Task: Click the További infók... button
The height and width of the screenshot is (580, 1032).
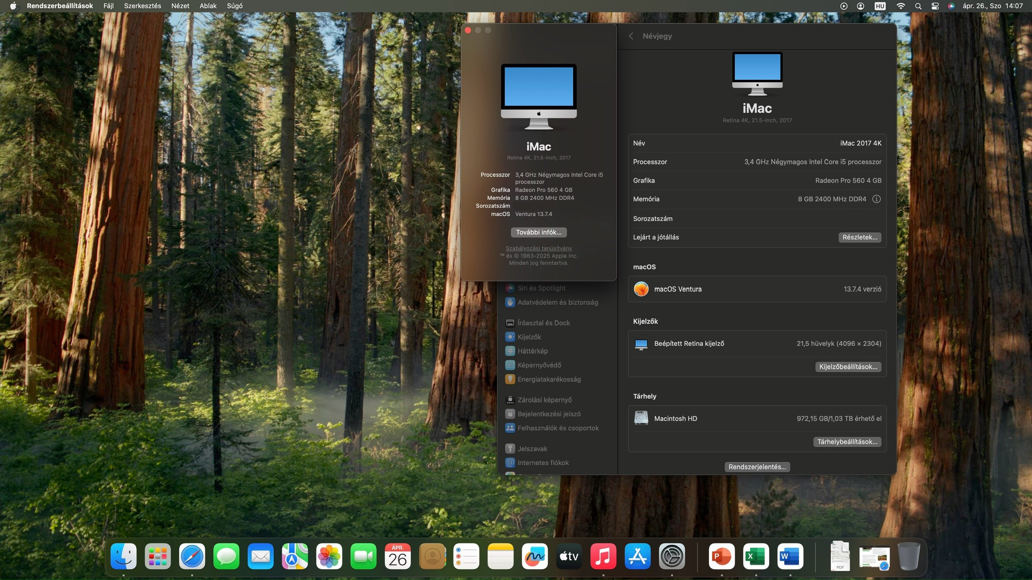Action: point(538,232)
